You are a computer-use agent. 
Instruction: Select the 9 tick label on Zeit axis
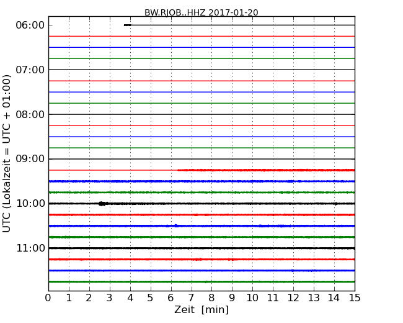click(x=232, y=298)
